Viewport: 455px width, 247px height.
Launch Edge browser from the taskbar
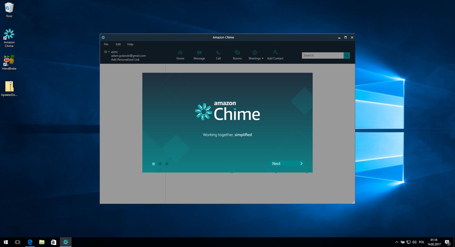point(30,242)
